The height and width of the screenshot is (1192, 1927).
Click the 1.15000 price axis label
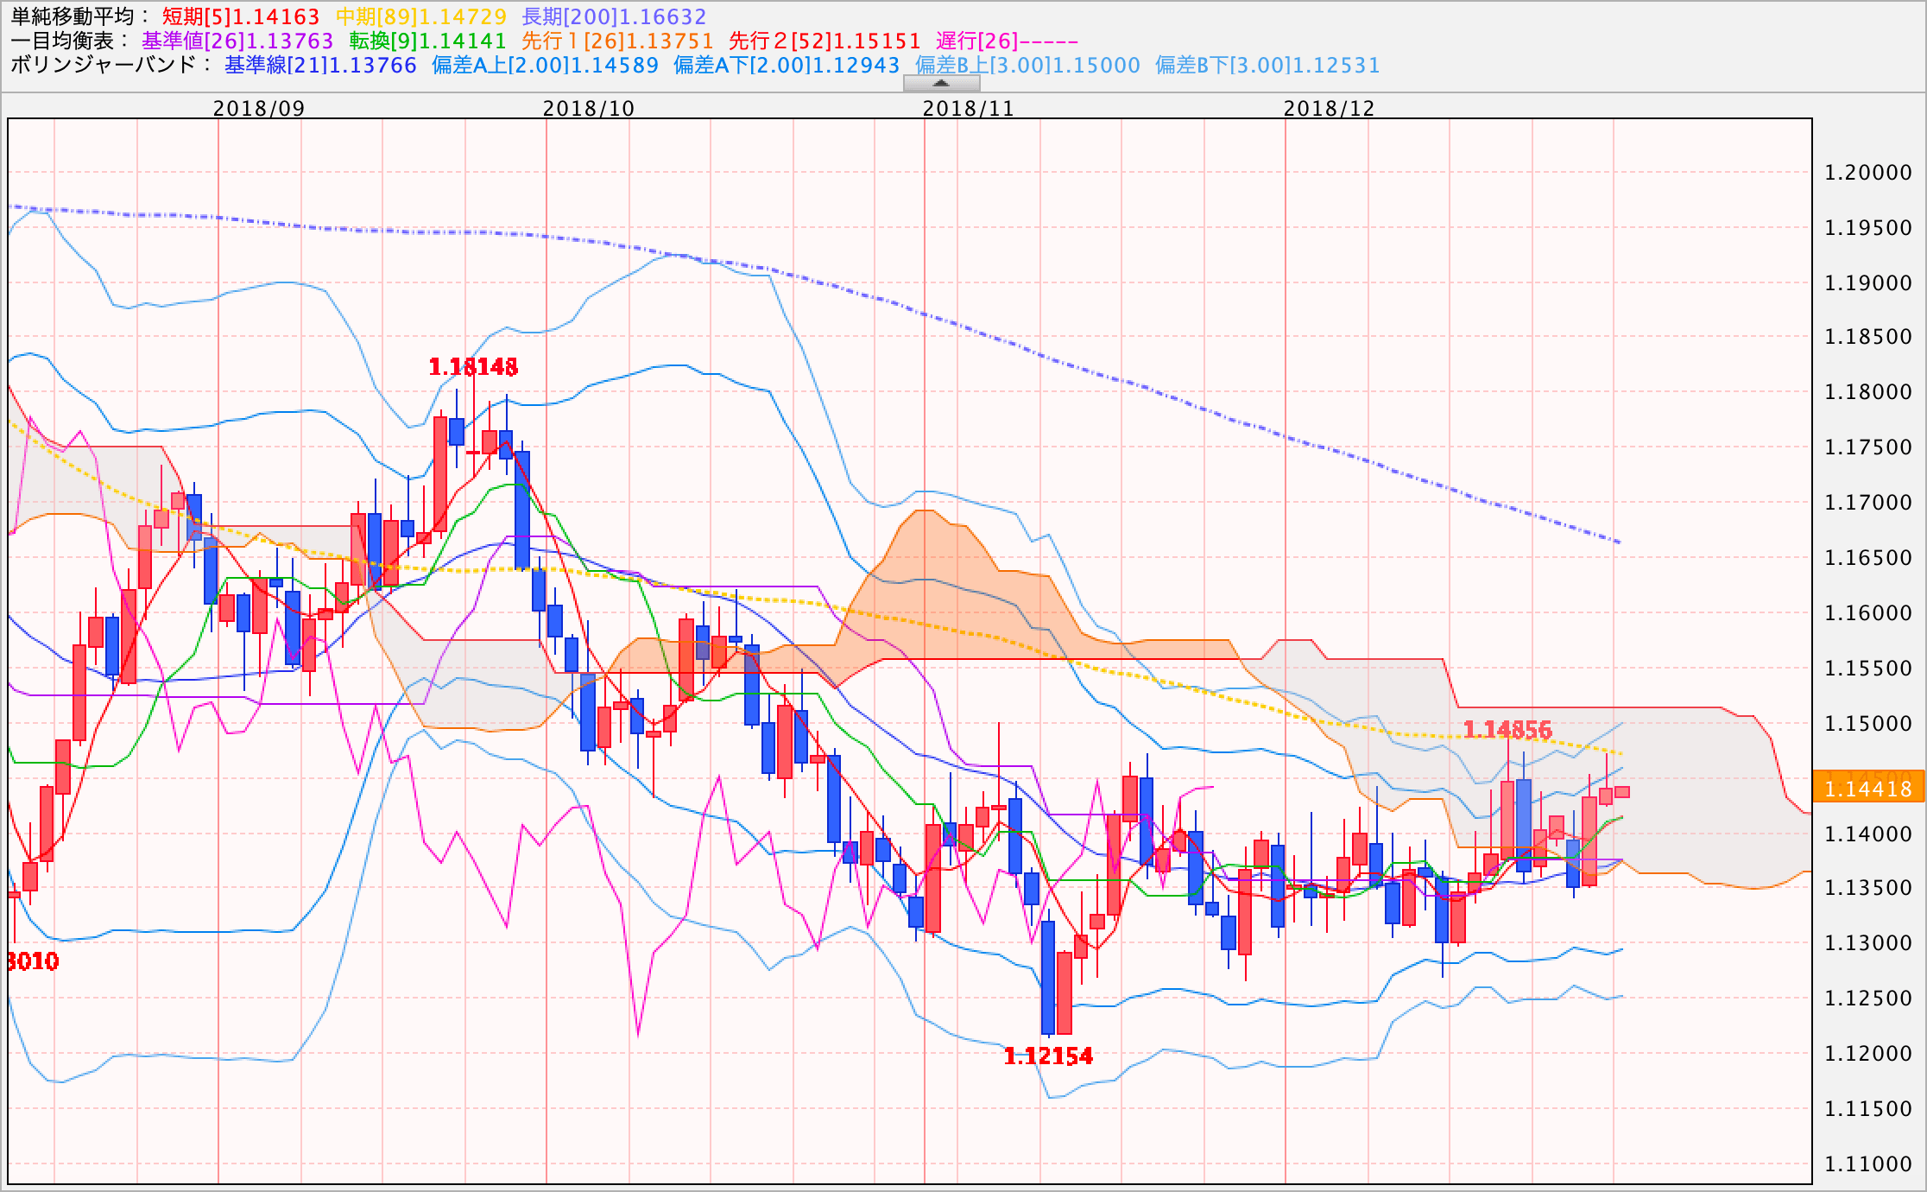pyautogui.click(x=1868, y=723)
